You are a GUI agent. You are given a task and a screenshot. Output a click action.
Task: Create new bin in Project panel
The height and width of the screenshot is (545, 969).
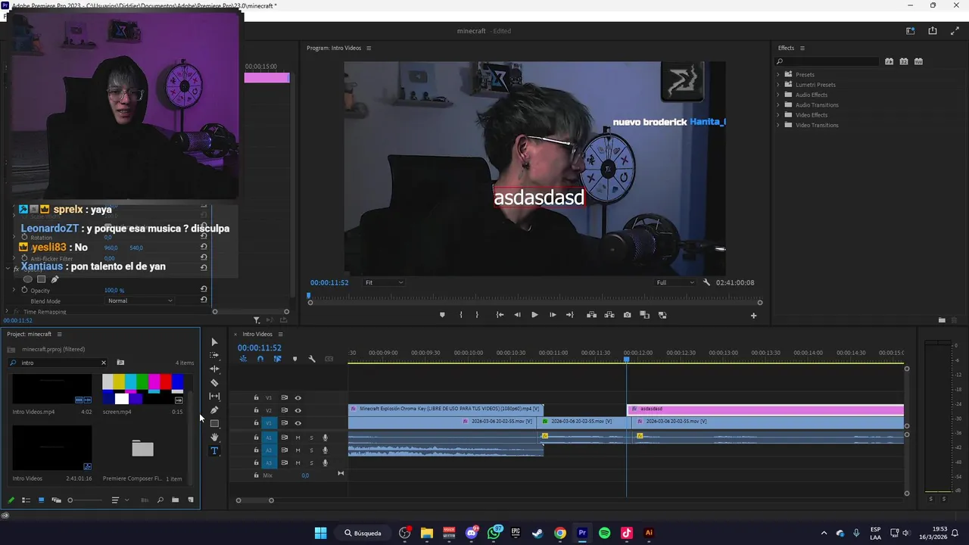pos(175,500)
